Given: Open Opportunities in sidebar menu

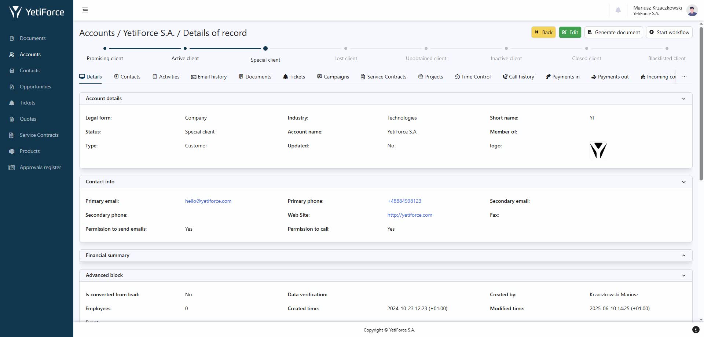Looking at the screenshot, I should tap(35, 87).
